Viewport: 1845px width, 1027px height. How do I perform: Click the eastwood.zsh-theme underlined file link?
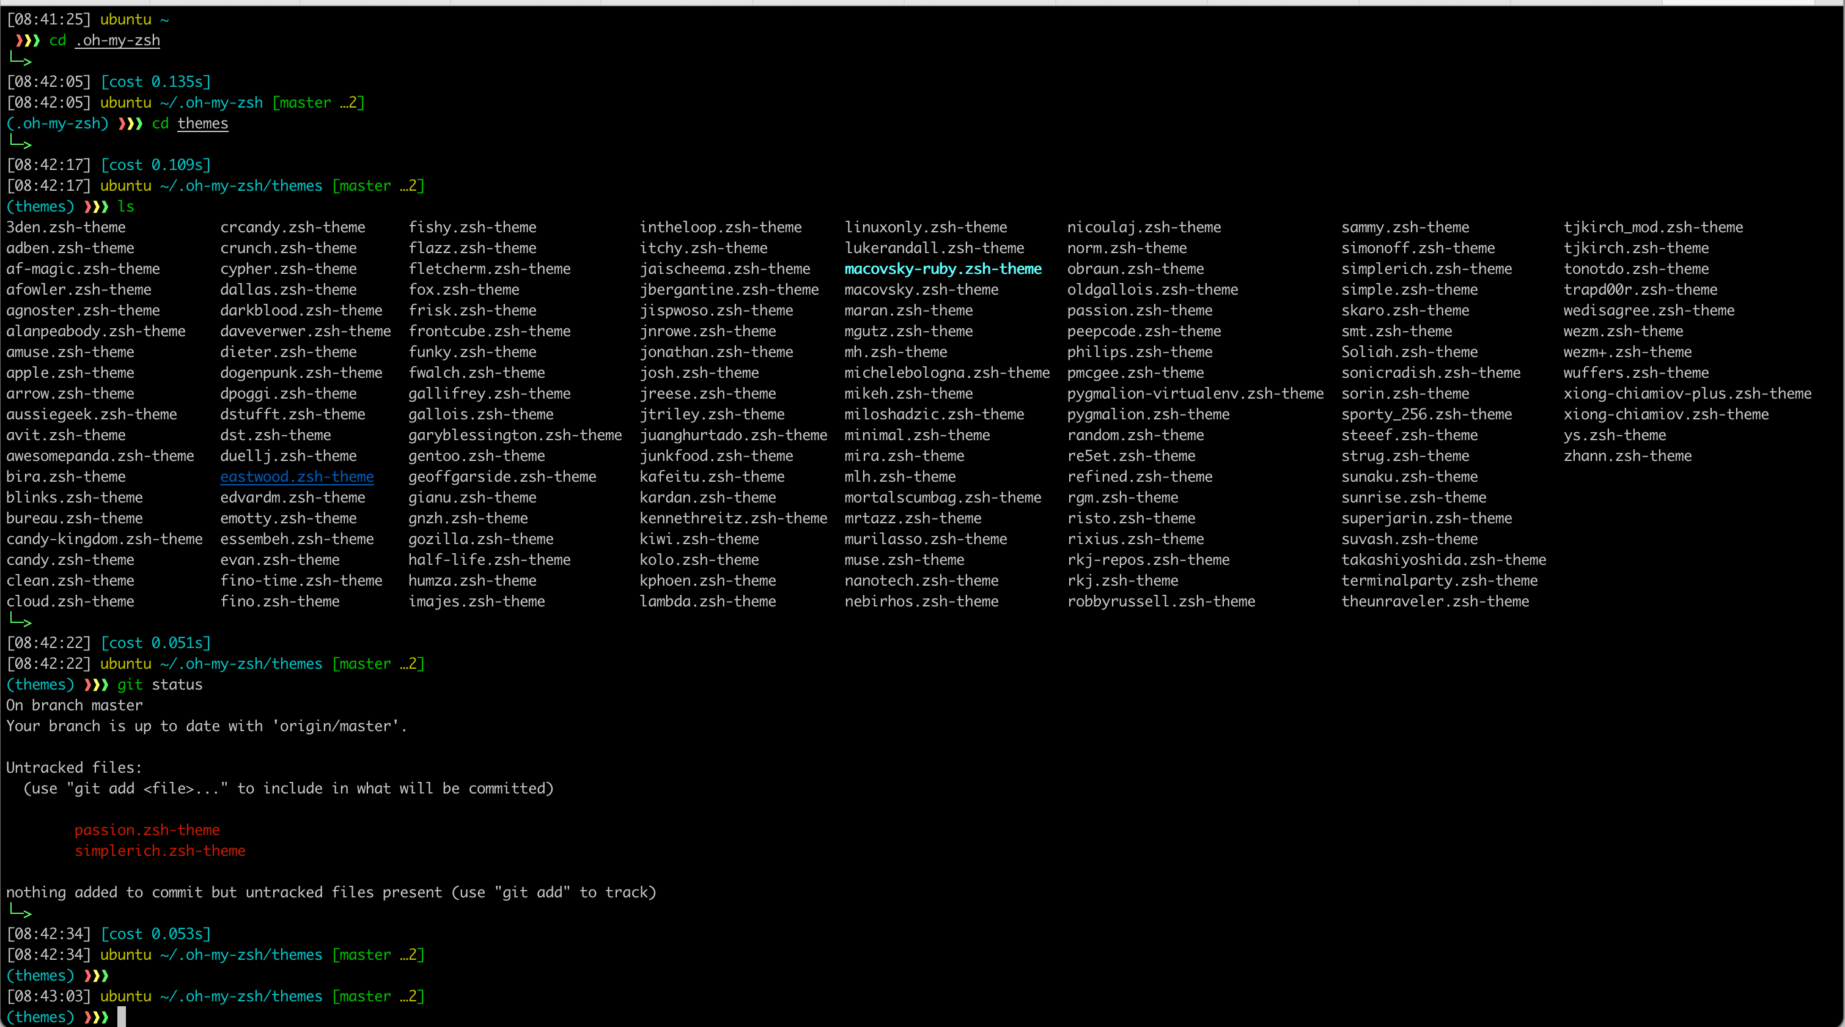pos(296,476)
